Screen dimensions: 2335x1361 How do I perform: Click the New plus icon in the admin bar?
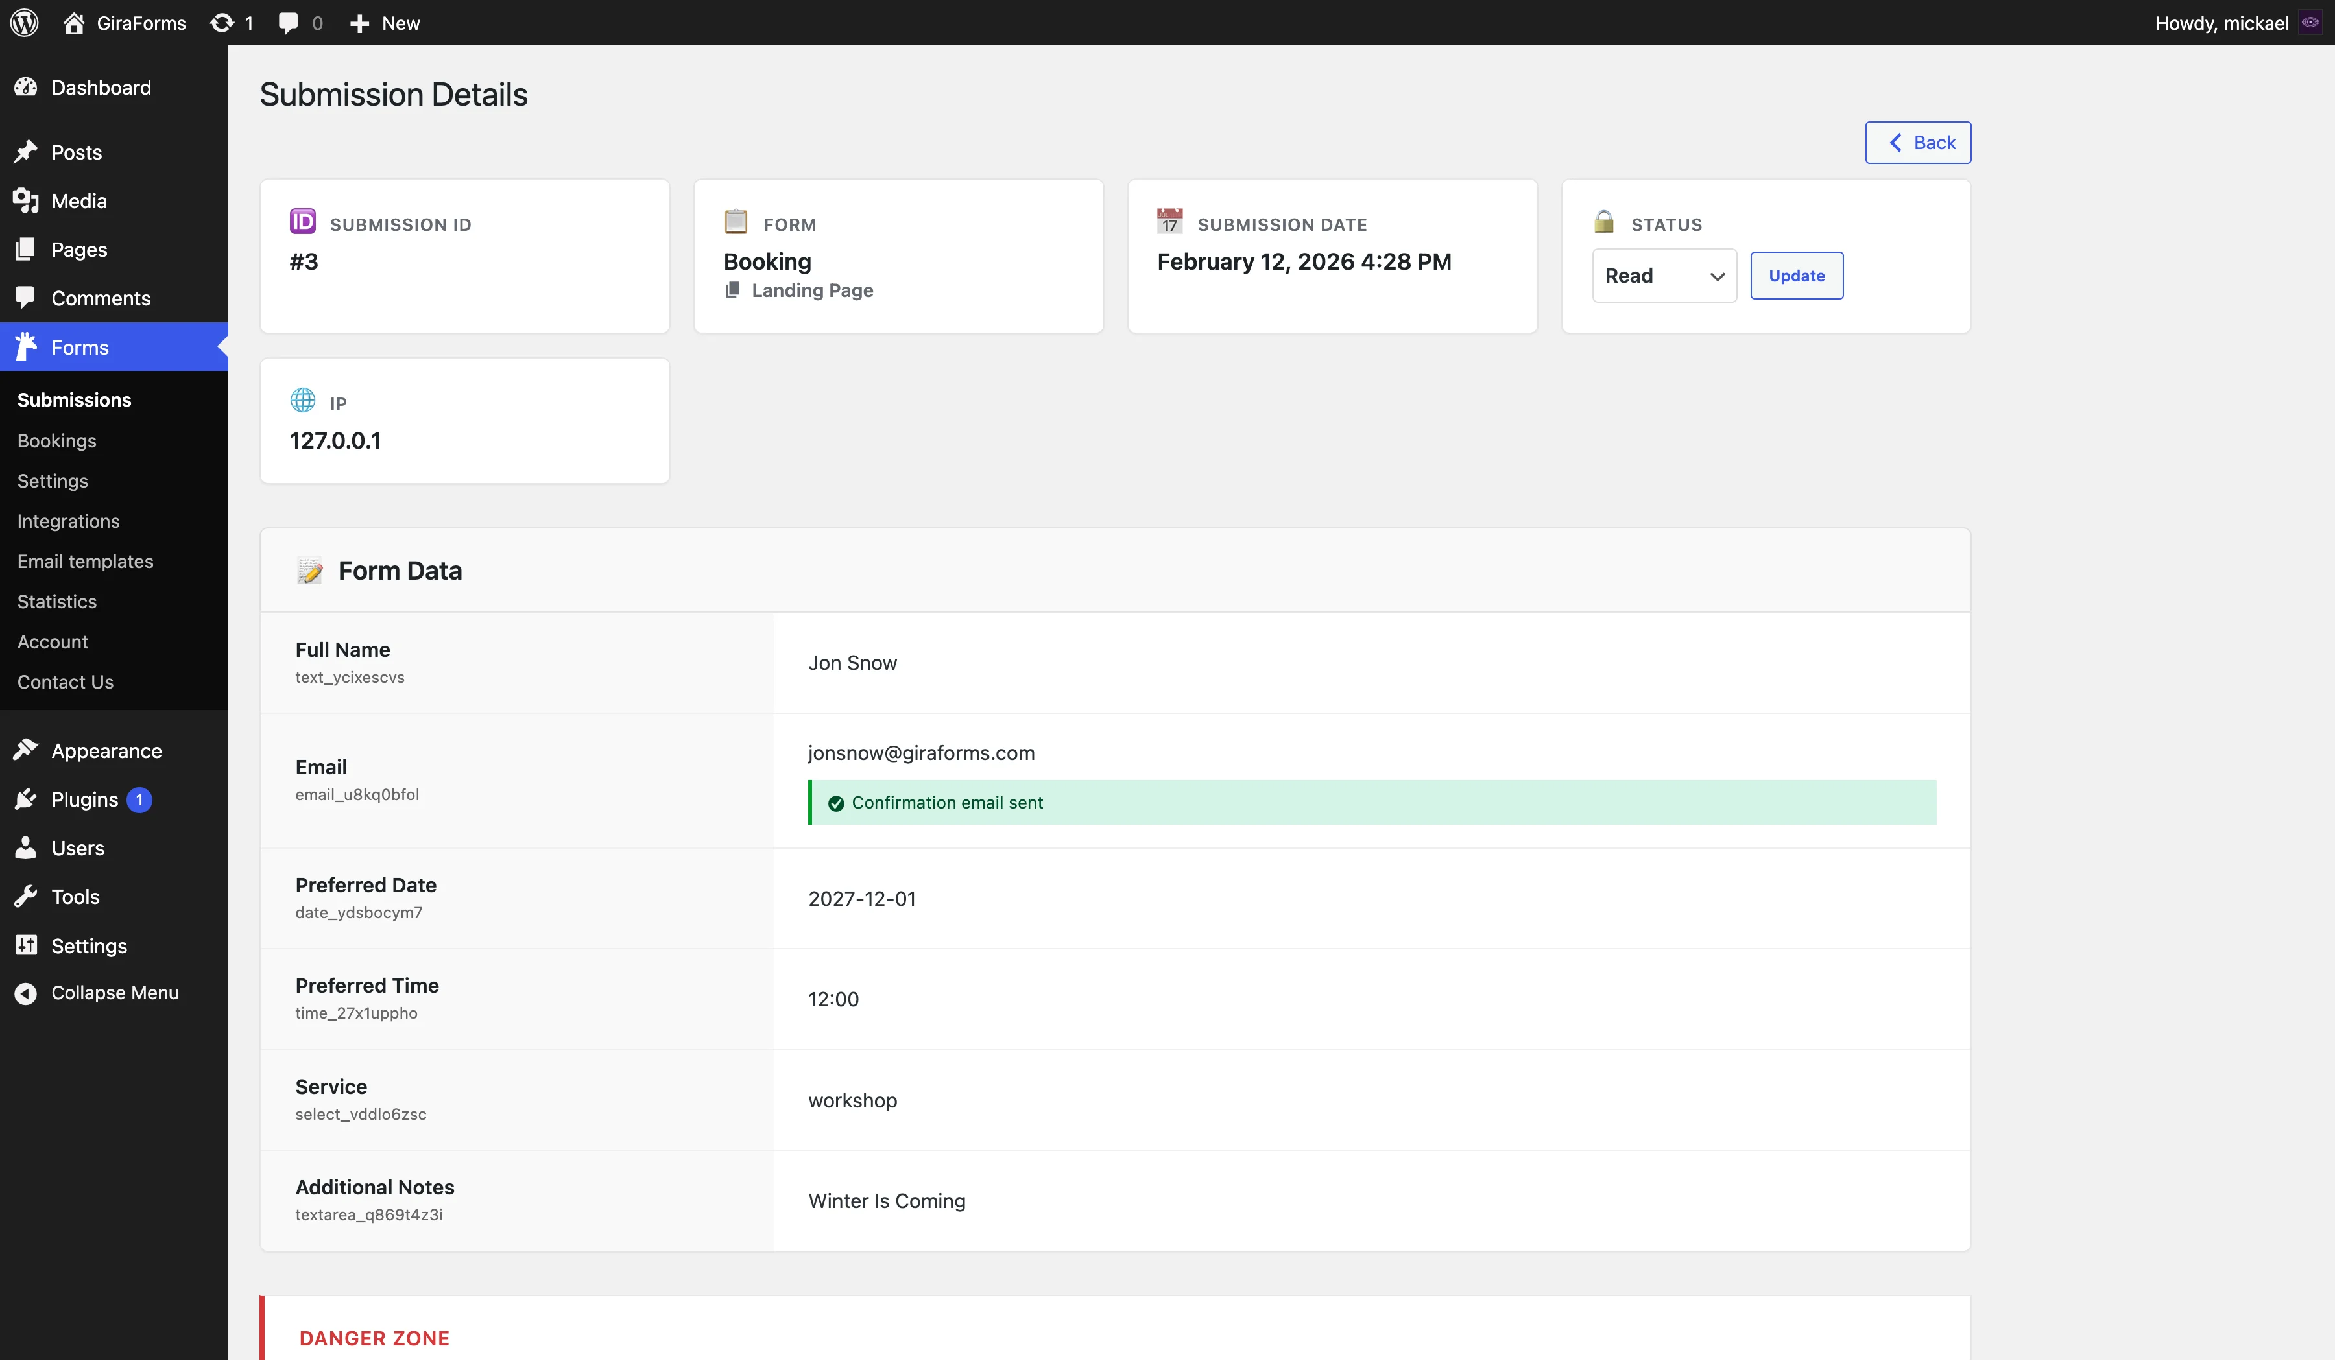pos(359,22)
